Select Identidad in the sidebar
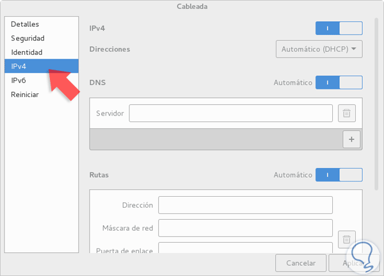Image resolution: width=384 pixels, height=276 pixels. point(27,52)
